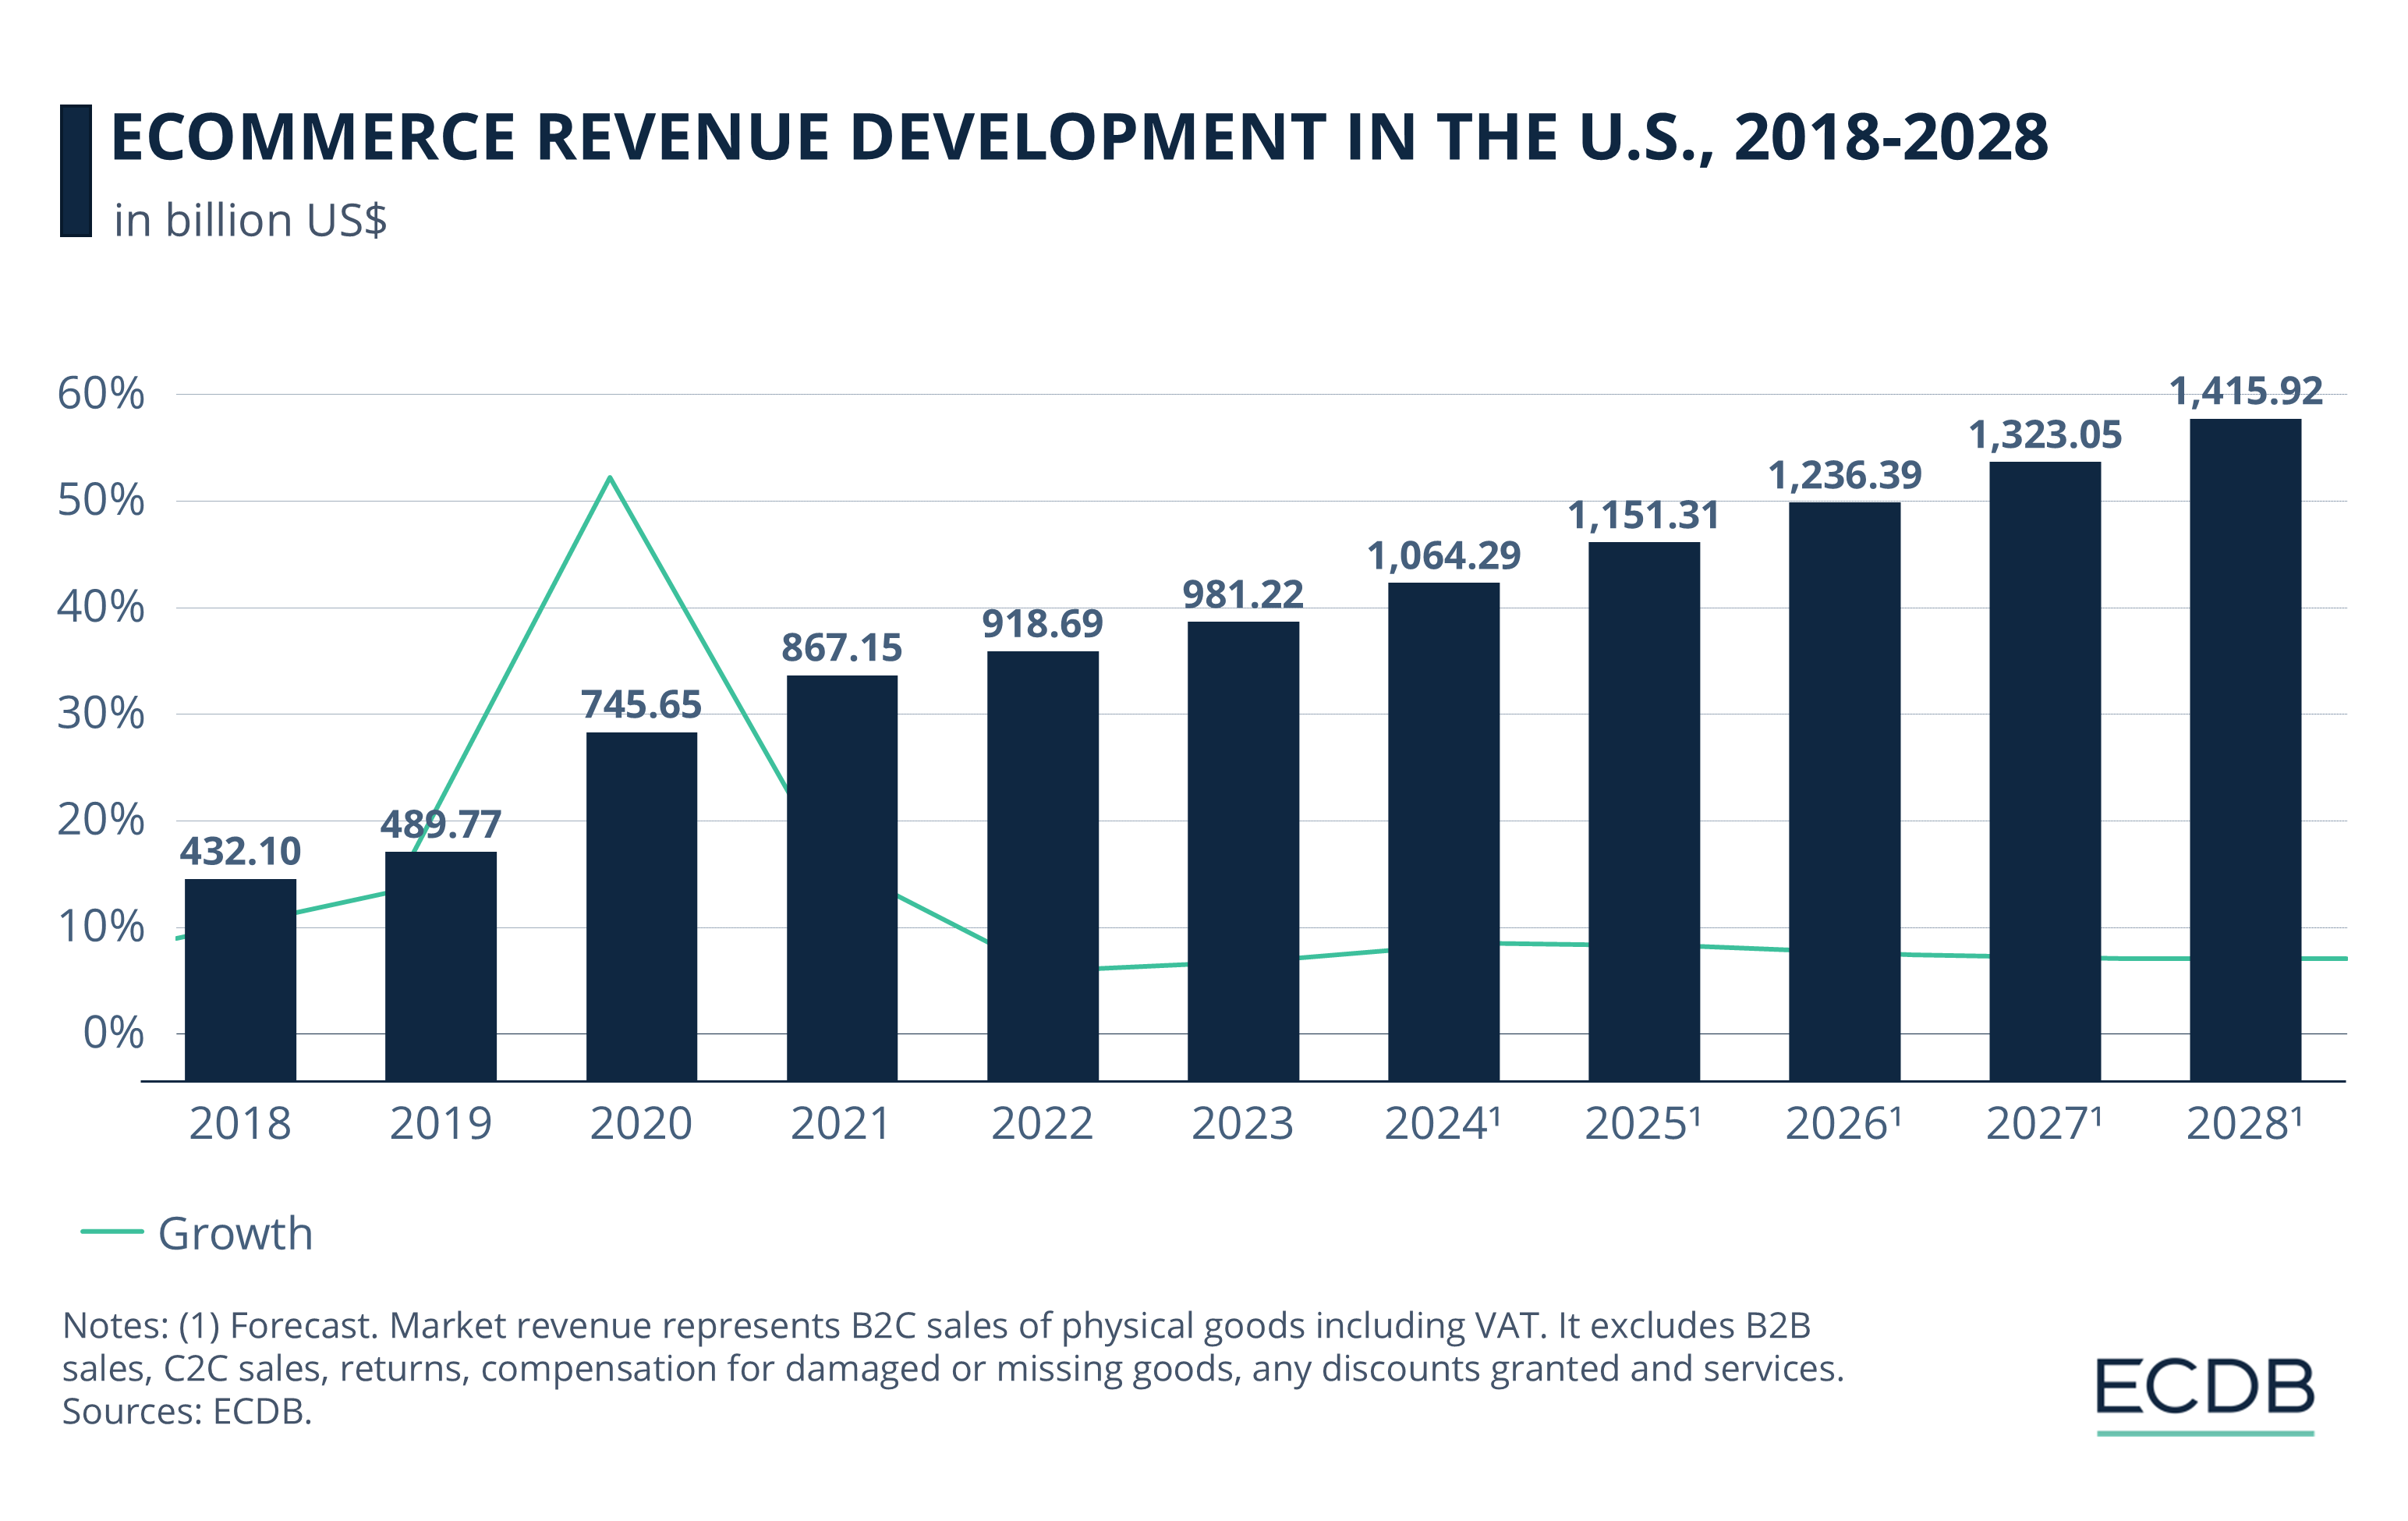2408x1521 pixels.
Task: Click the 867.15 value label
Action: 842,647
